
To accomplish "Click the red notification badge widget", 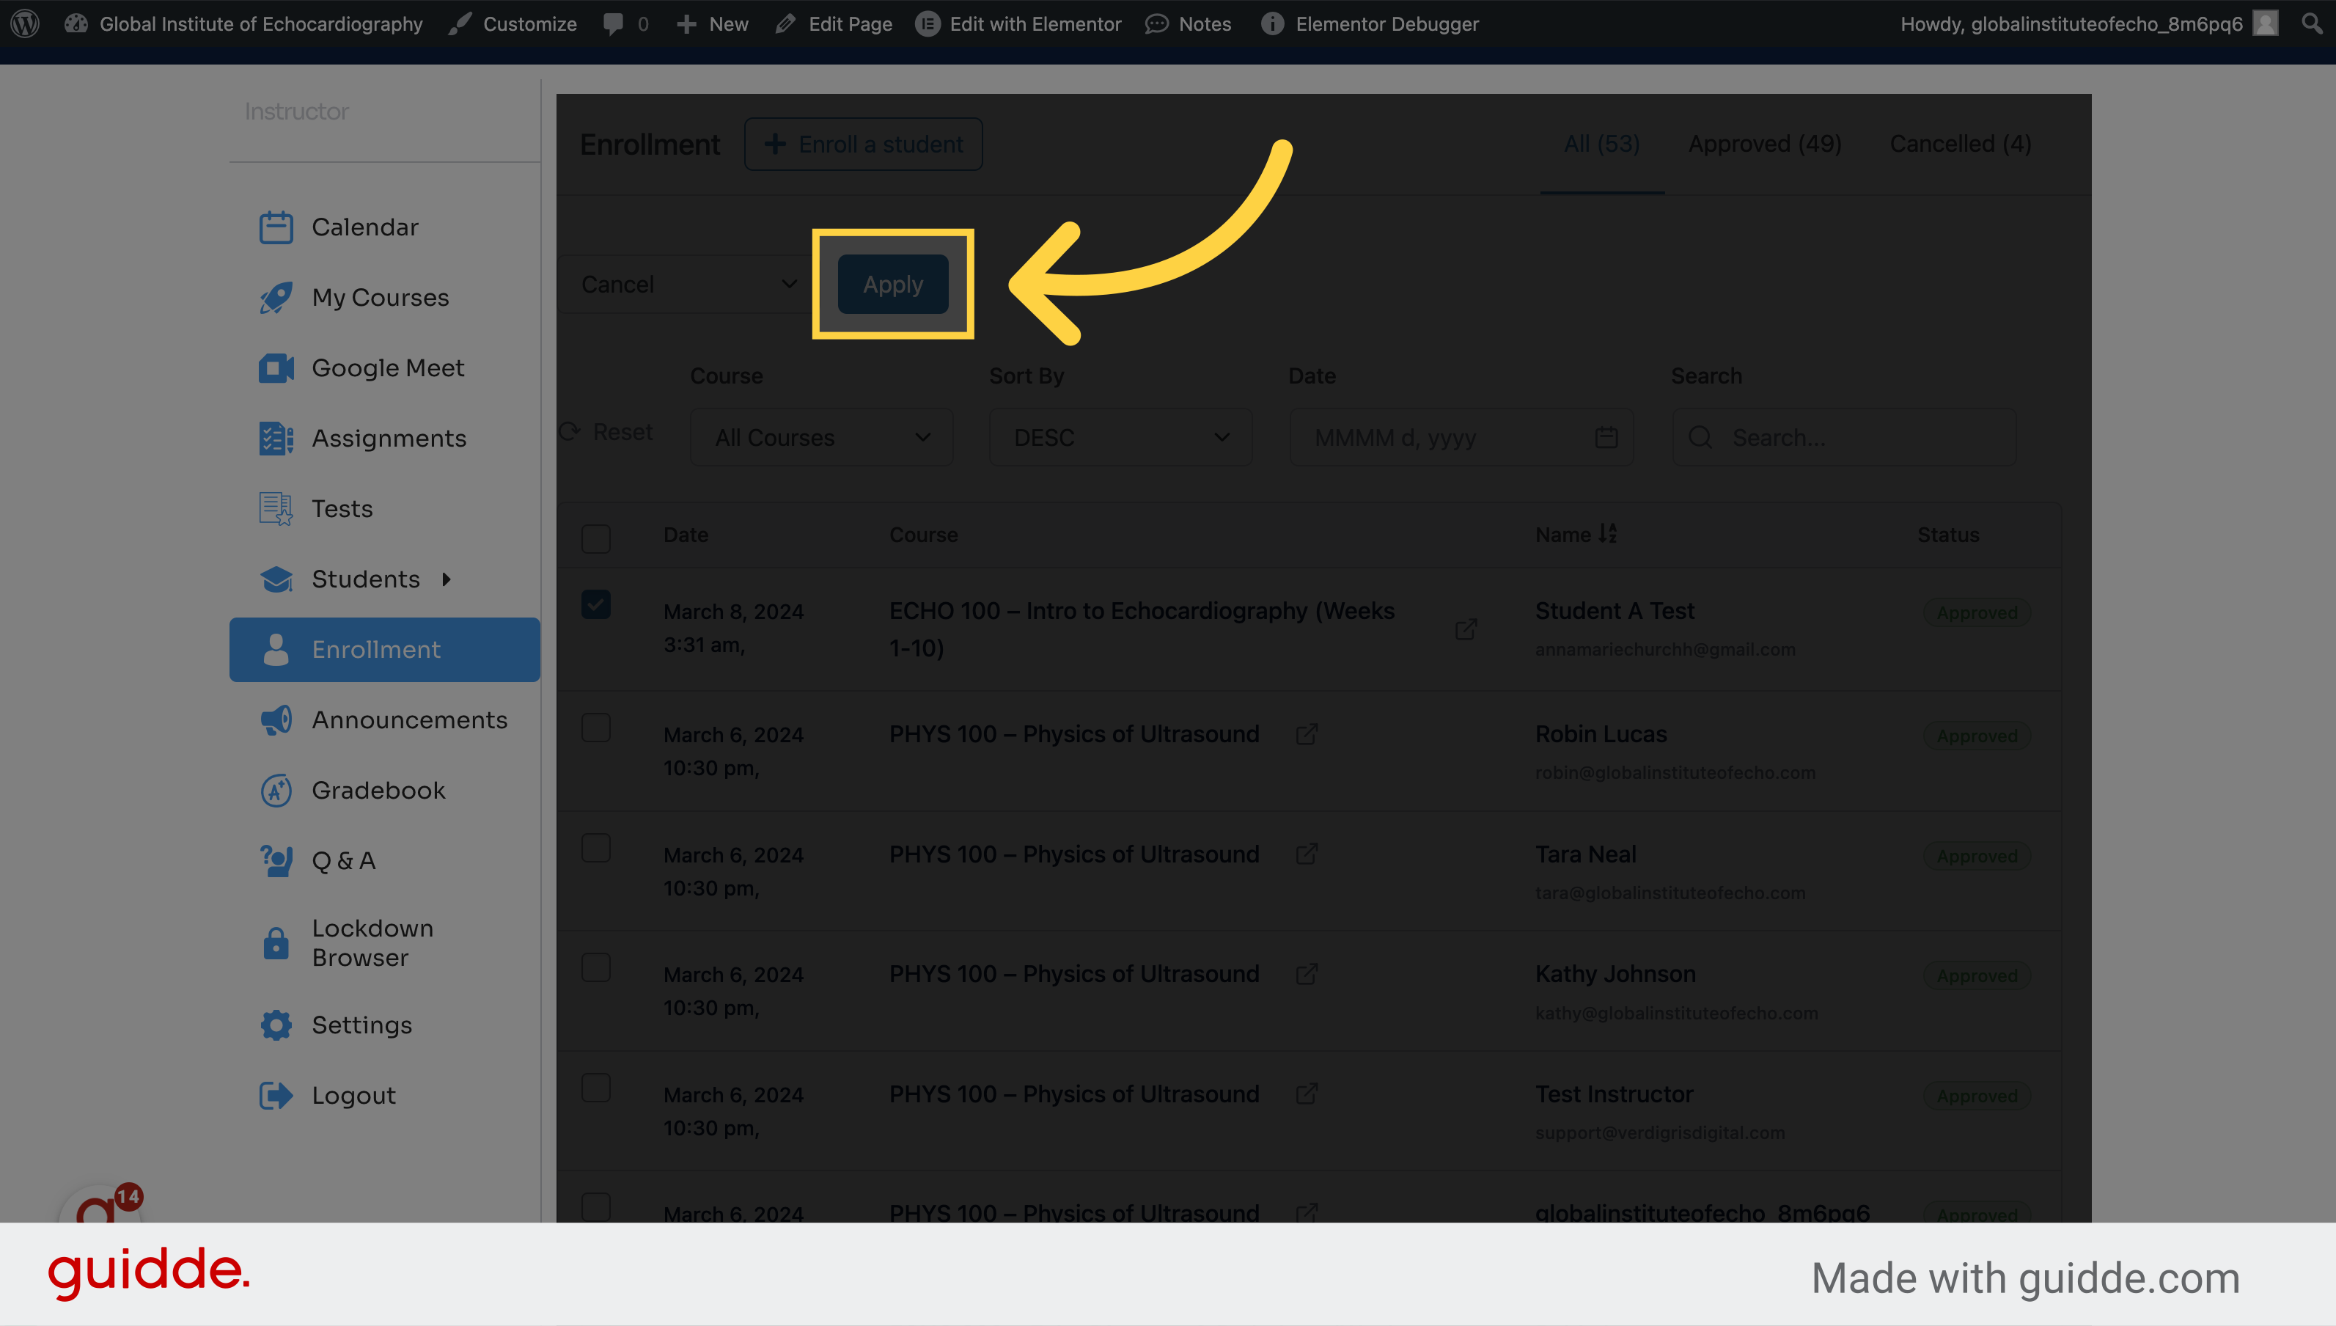I will click(x=128, y=1197).
